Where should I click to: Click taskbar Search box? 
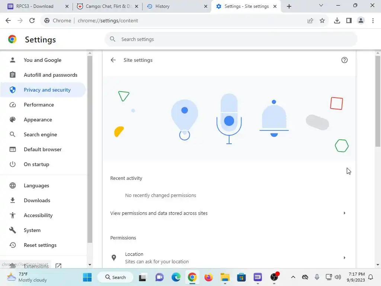(x=115, y=277)
